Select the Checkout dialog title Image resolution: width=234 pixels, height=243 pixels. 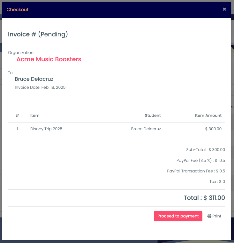point(18,10)
